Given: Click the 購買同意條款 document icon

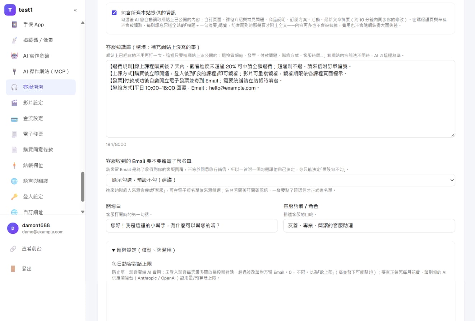Looking at the screenshot, I should pos(14,149).
